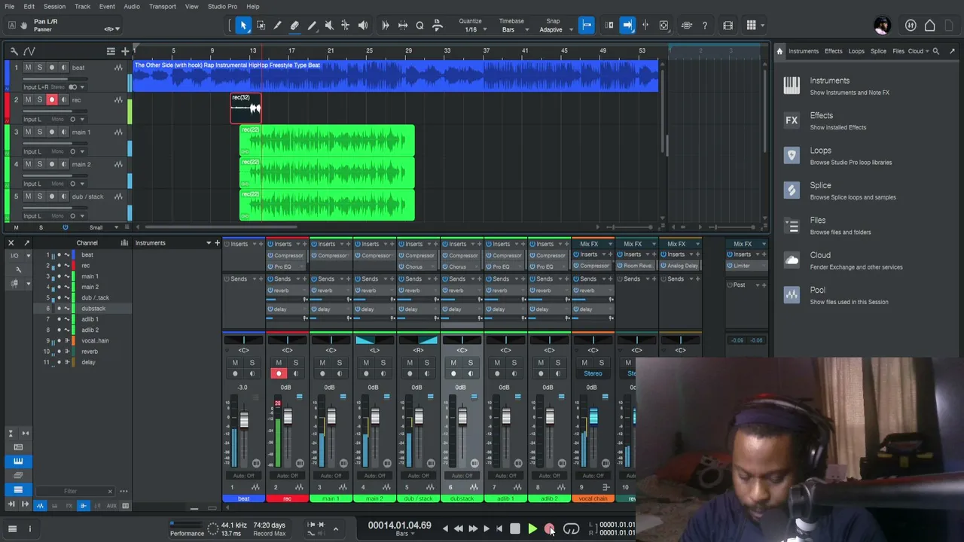Mute the beat track
The image size is (964, 542).
pos(28,68)
